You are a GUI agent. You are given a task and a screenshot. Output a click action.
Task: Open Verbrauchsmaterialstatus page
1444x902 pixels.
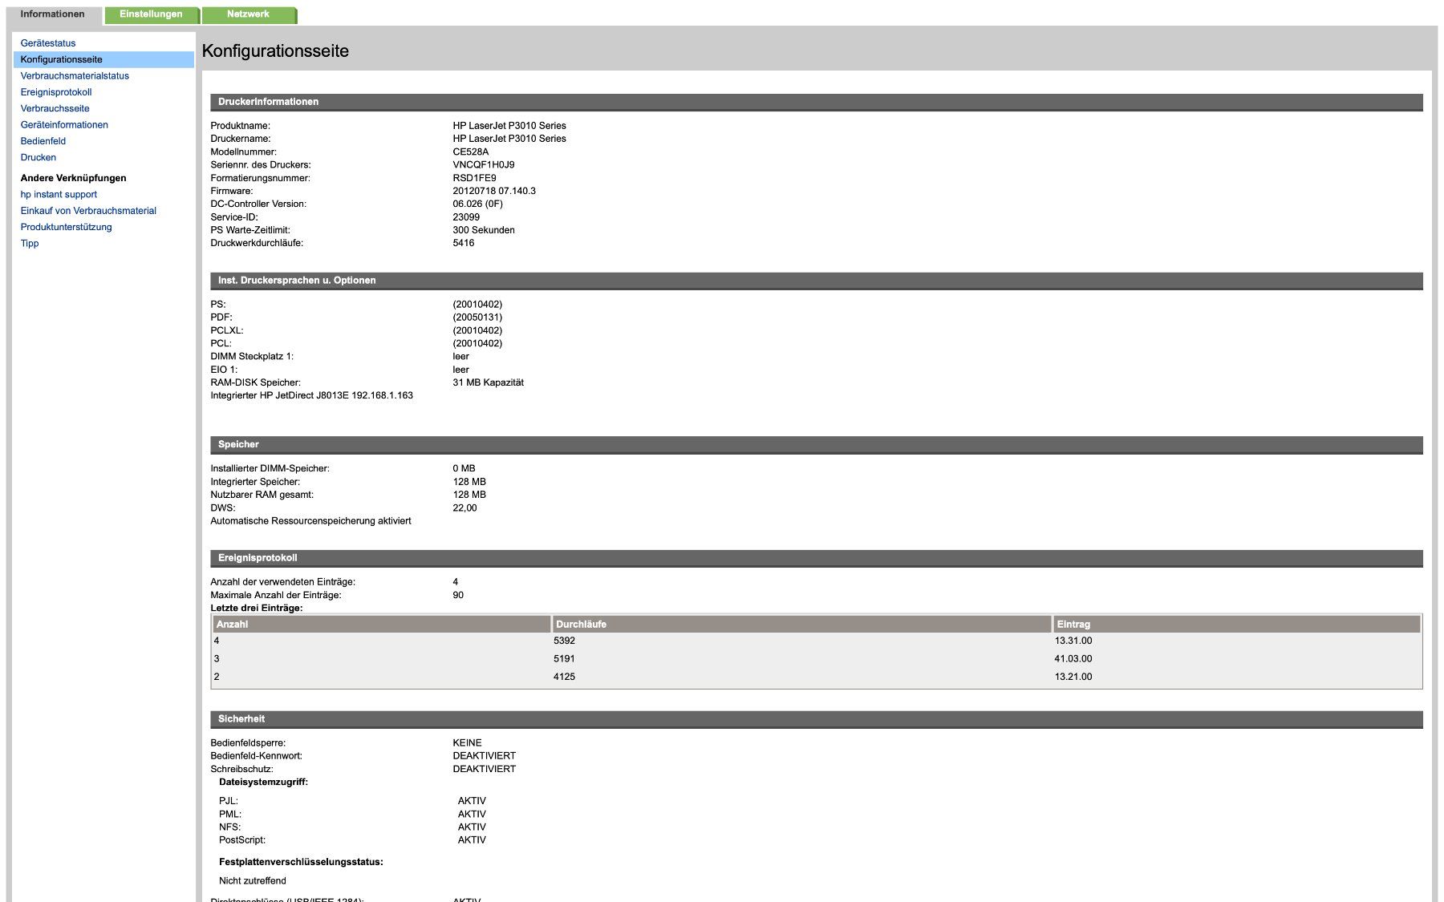(x=75, y=76)
